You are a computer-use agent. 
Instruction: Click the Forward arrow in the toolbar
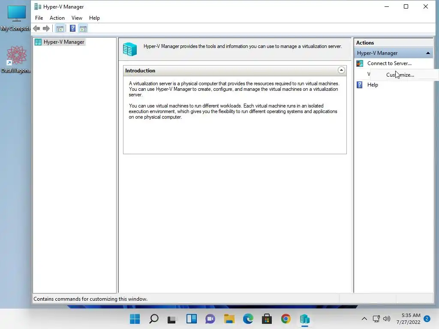(46, 28)
